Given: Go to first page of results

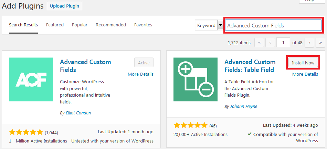Looking at the screenshot, I should click(259, 42).
